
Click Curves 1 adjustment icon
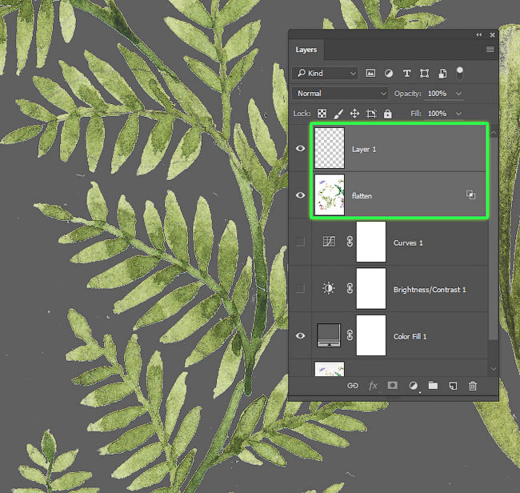click(x=329, y=242)
